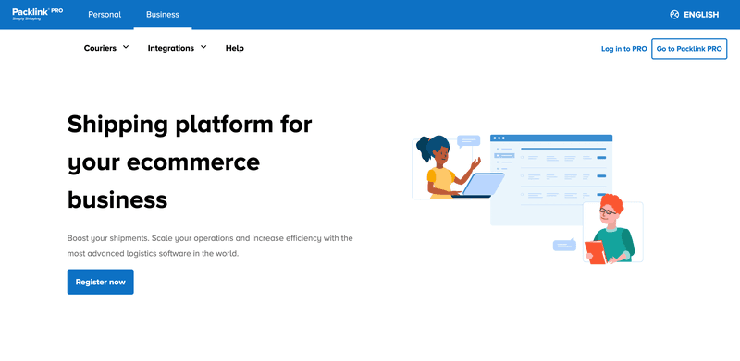Expand the Couriers menu chevron
The width and height of the screenshot is (740, 361).
point(126,47)
